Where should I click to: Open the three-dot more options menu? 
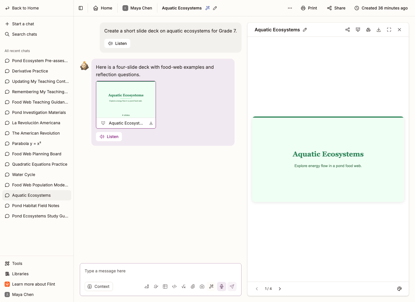coord(290,8)
